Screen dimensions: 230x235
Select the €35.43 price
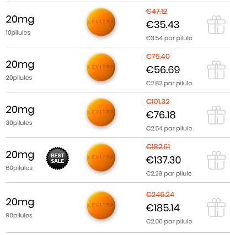tap(163, 25)
